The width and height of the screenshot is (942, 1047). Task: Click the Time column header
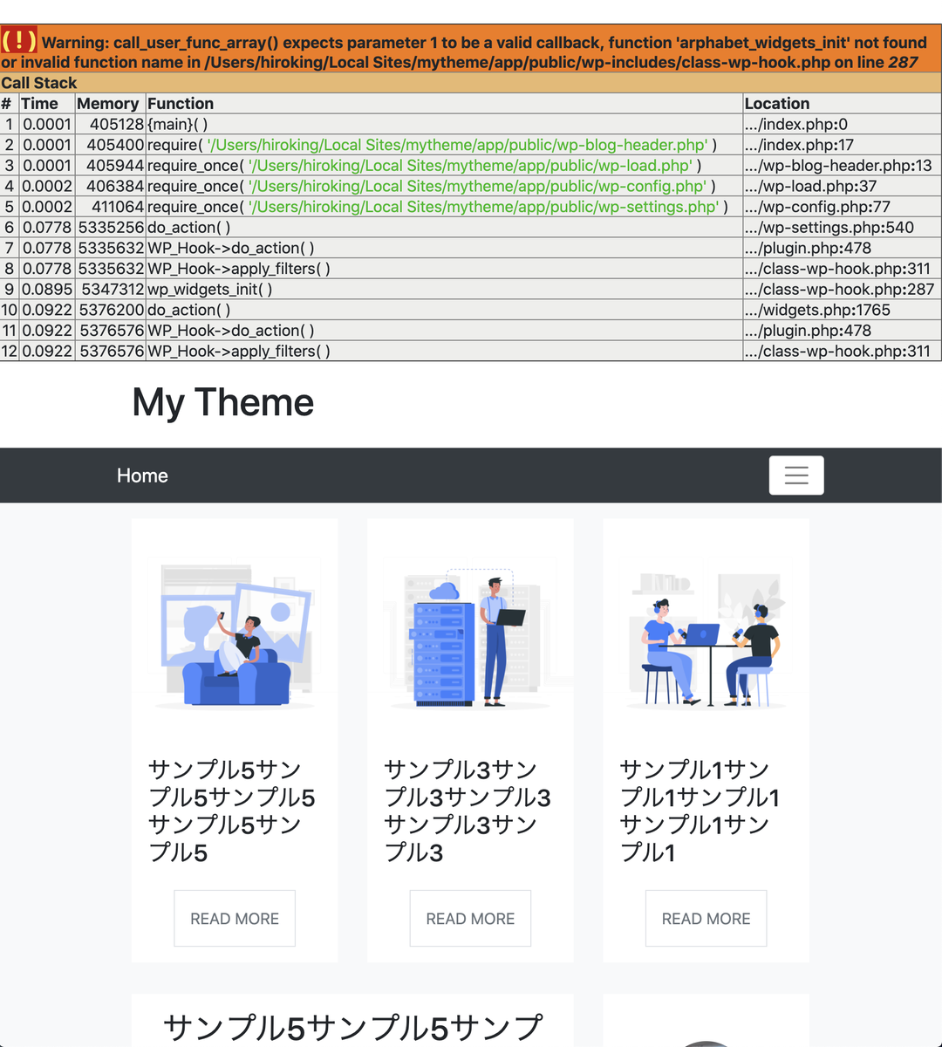47,104
